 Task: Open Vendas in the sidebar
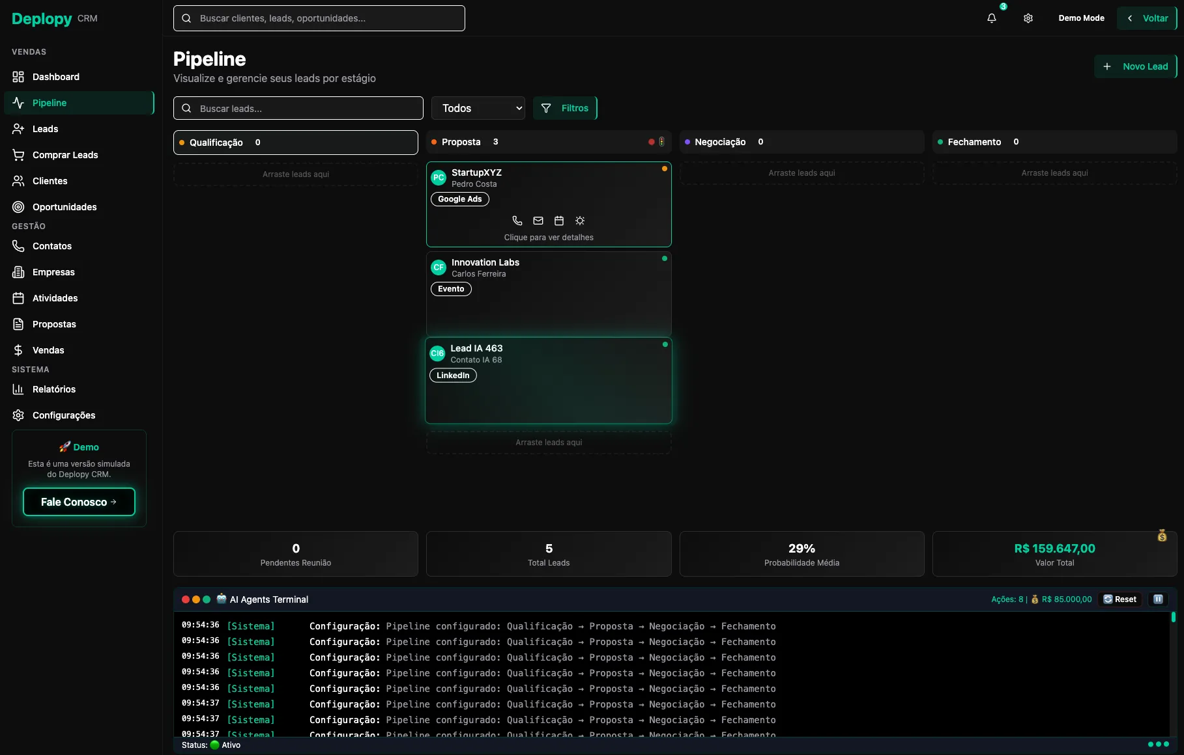(79, 350)
